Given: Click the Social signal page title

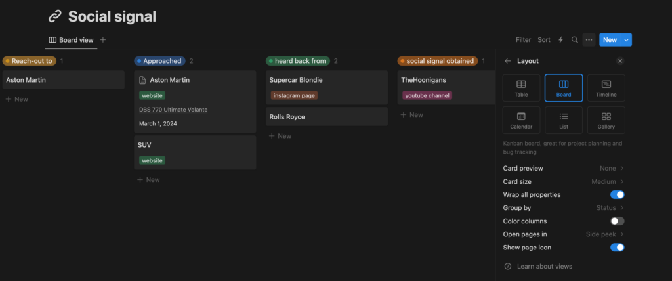Looking at the screenshot, I should point(112,16).
